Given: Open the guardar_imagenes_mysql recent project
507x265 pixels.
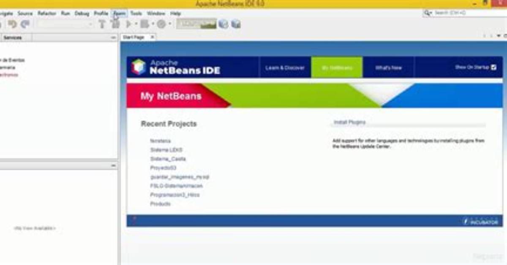Looking at the screenshot, I should (180, 177).
